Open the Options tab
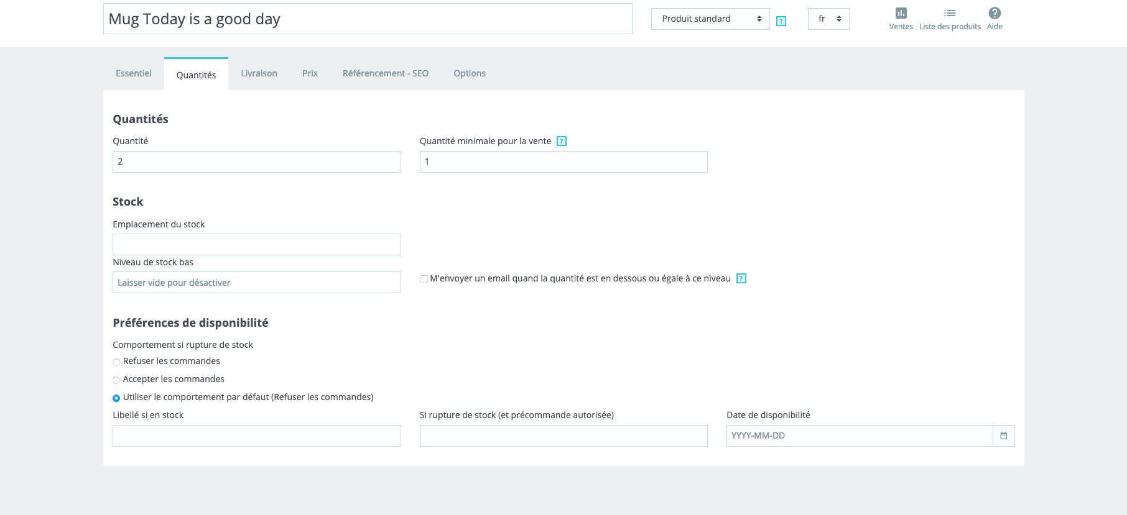Screen dimensions: 1127x515 pyautogui.click(x=470, y=73)
